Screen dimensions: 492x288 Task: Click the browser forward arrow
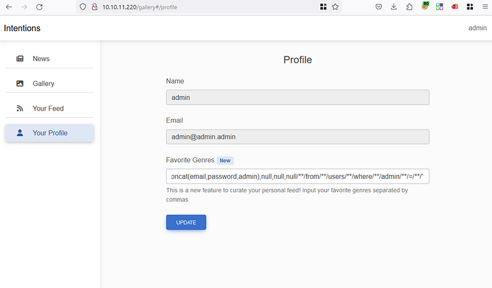click(24, 7)
